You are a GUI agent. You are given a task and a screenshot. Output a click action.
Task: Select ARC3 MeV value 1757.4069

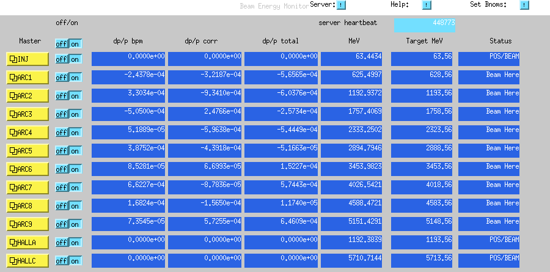click(351, 114)
